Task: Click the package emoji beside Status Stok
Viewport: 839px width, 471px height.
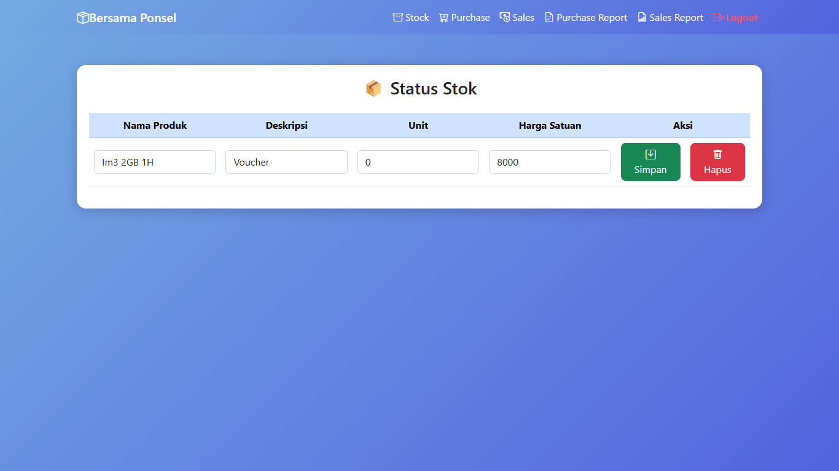Action: (373, 89)
